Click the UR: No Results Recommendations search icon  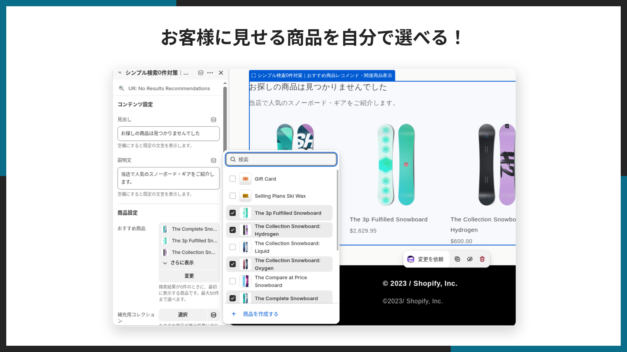point(121,88)
